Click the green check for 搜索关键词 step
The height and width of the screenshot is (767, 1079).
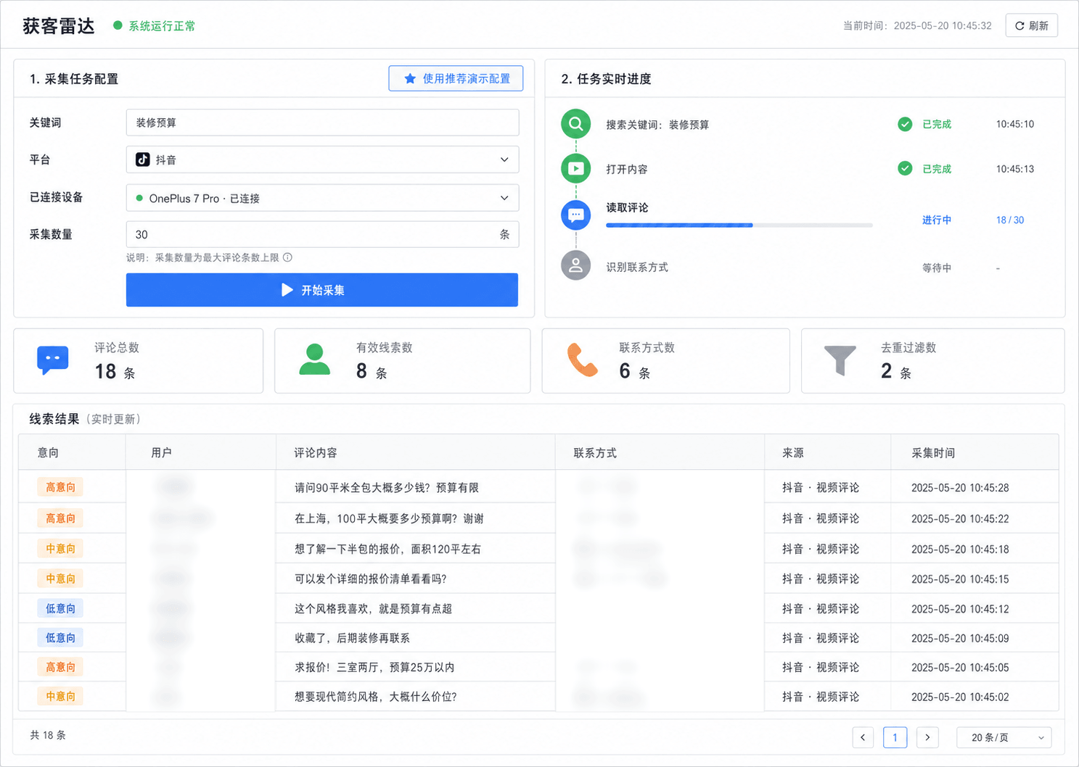(905, 124)
